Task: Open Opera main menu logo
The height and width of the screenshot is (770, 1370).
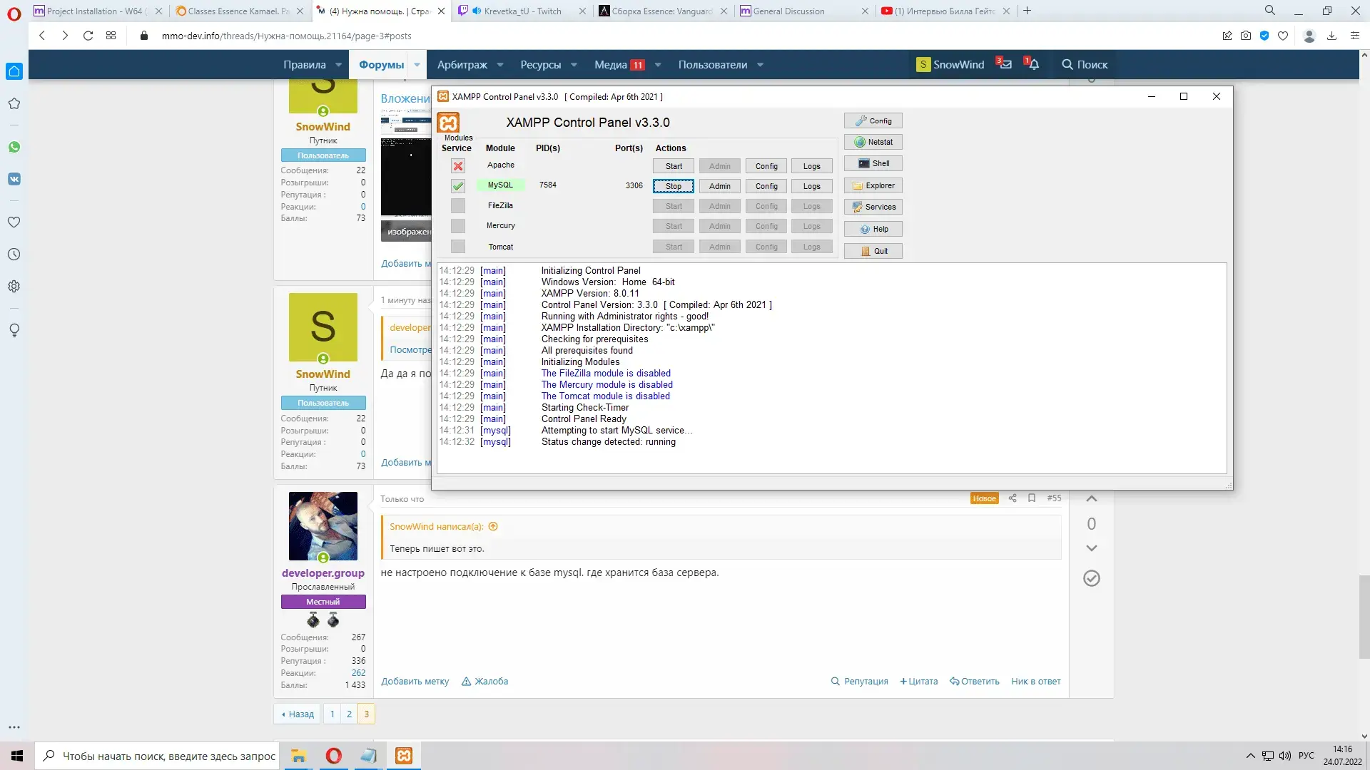Action: point(14,13)
